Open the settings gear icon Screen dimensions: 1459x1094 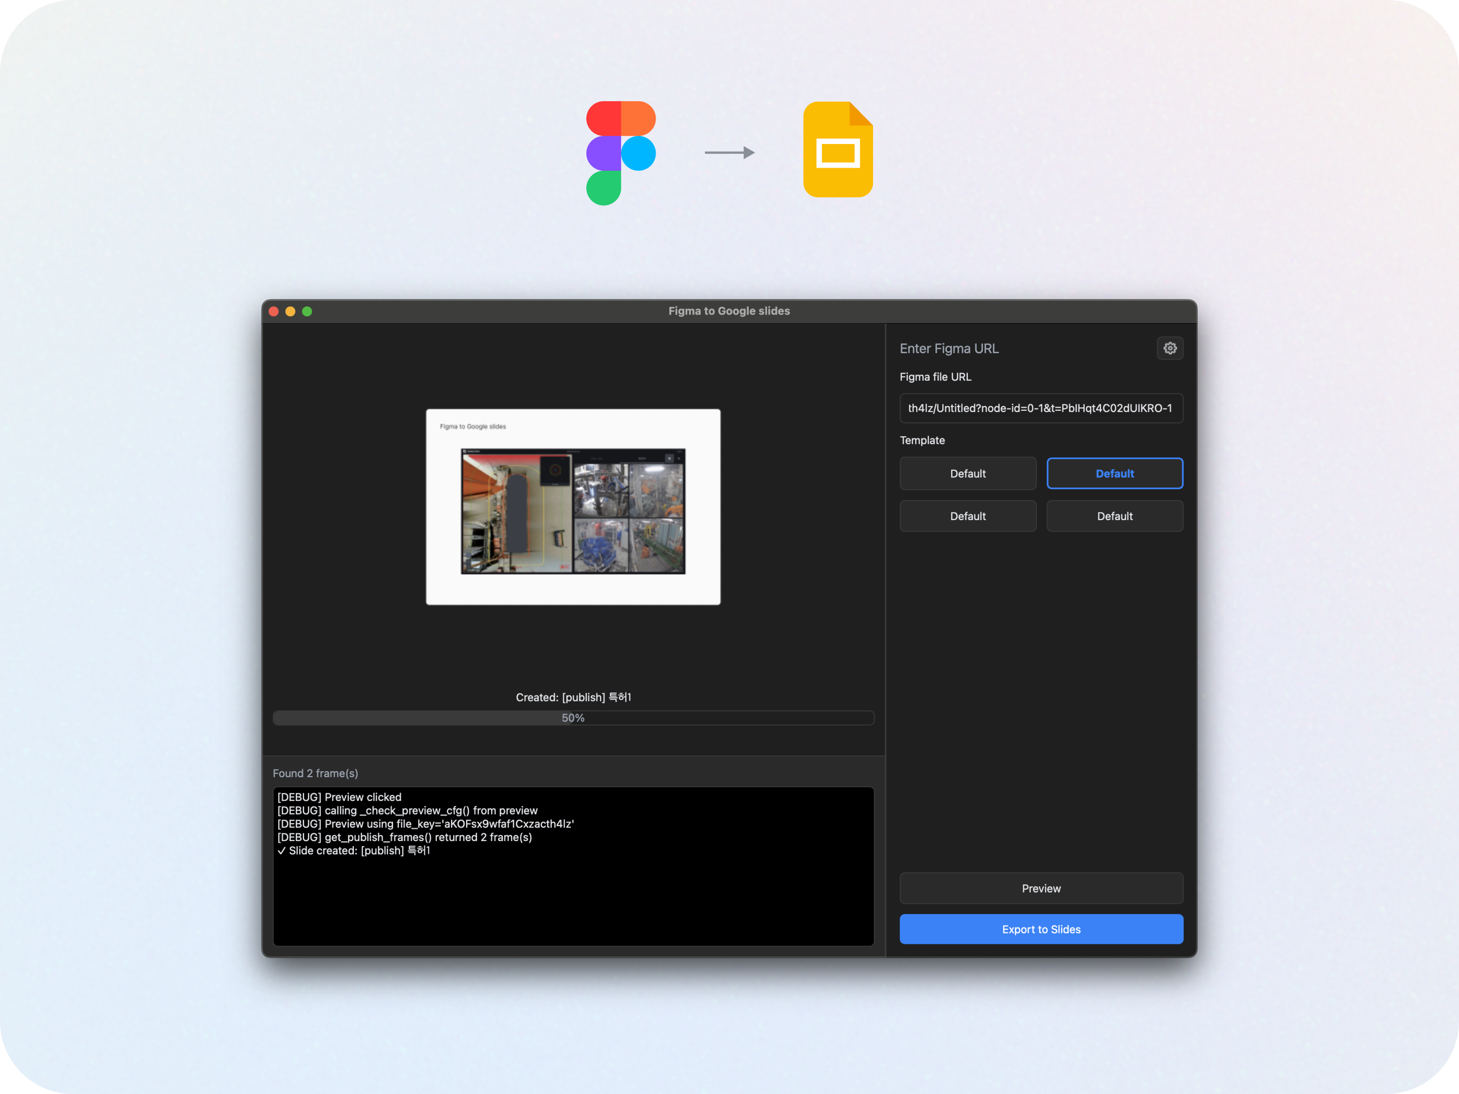click(1170, 348)
